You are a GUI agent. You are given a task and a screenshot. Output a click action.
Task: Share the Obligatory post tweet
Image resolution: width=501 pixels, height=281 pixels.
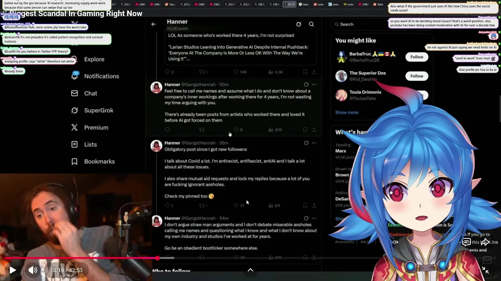click(x=314, y=205)
